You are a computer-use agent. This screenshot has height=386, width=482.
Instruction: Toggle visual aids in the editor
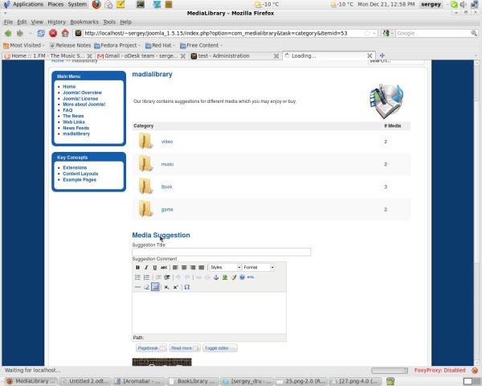click(x=155, y=287)
